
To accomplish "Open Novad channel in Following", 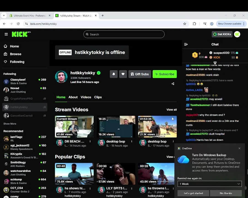I will [25, 90].
